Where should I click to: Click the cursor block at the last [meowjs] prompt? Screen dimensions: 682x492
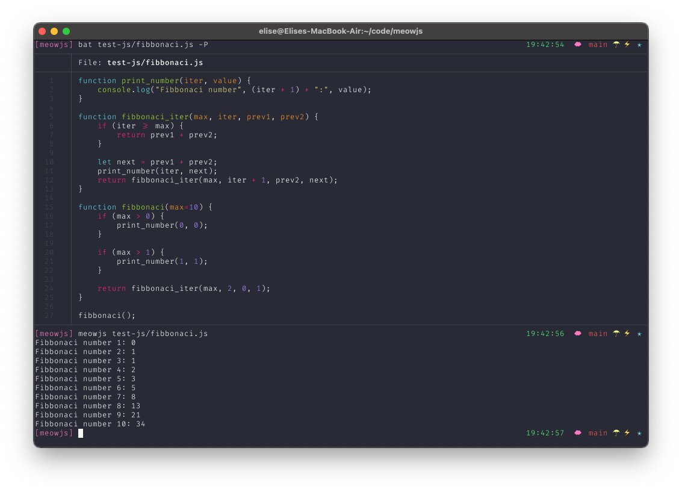pos(81,433)
